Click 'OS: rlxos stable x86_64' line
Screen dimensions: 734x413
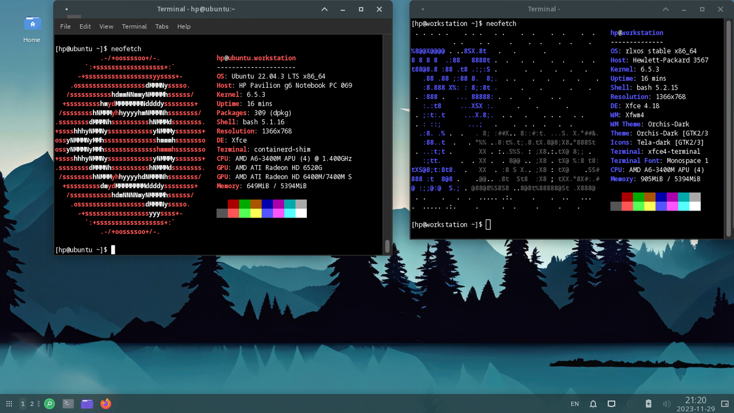coord(654,51)
